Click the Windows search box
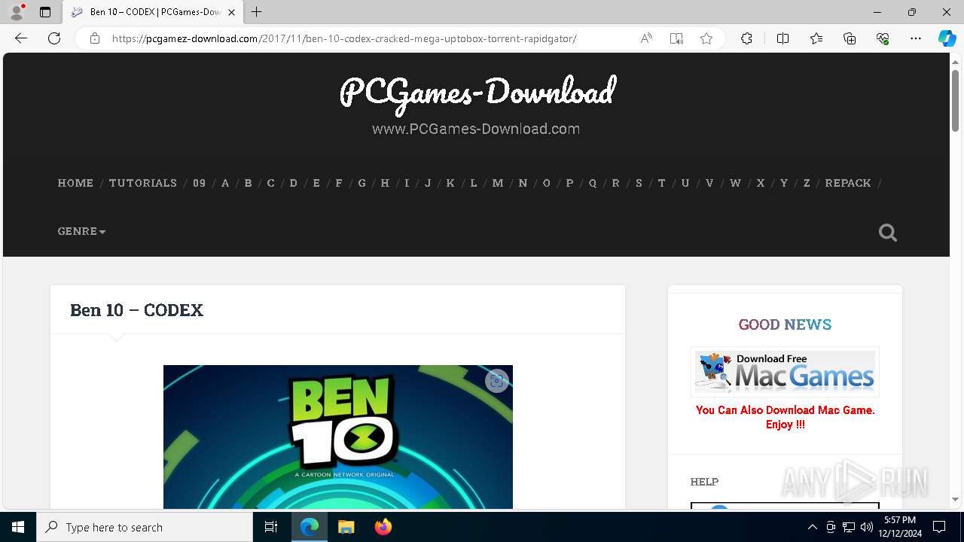This screenshot has height=542, width=964. [x=145, y=527]
